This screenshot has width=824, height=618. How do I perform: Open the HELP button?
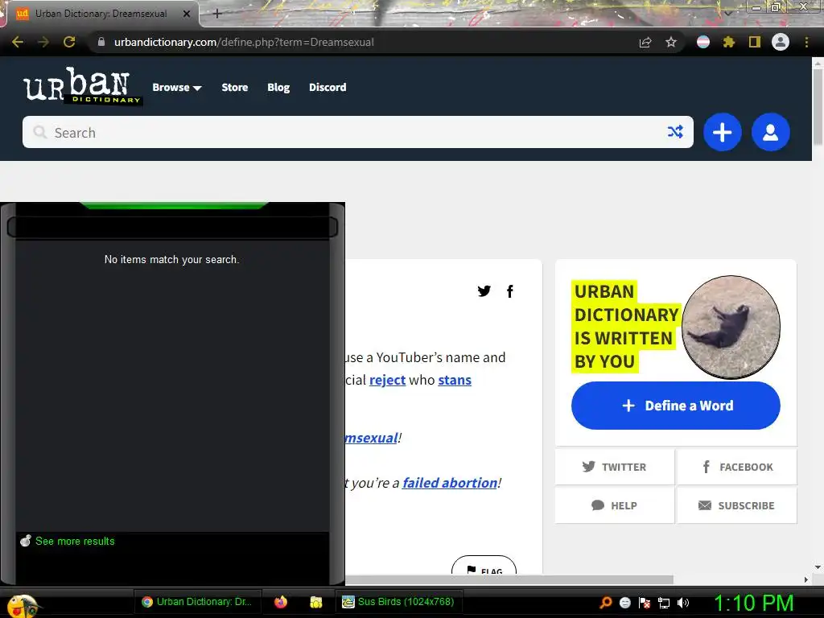click(x=614, y=505)
